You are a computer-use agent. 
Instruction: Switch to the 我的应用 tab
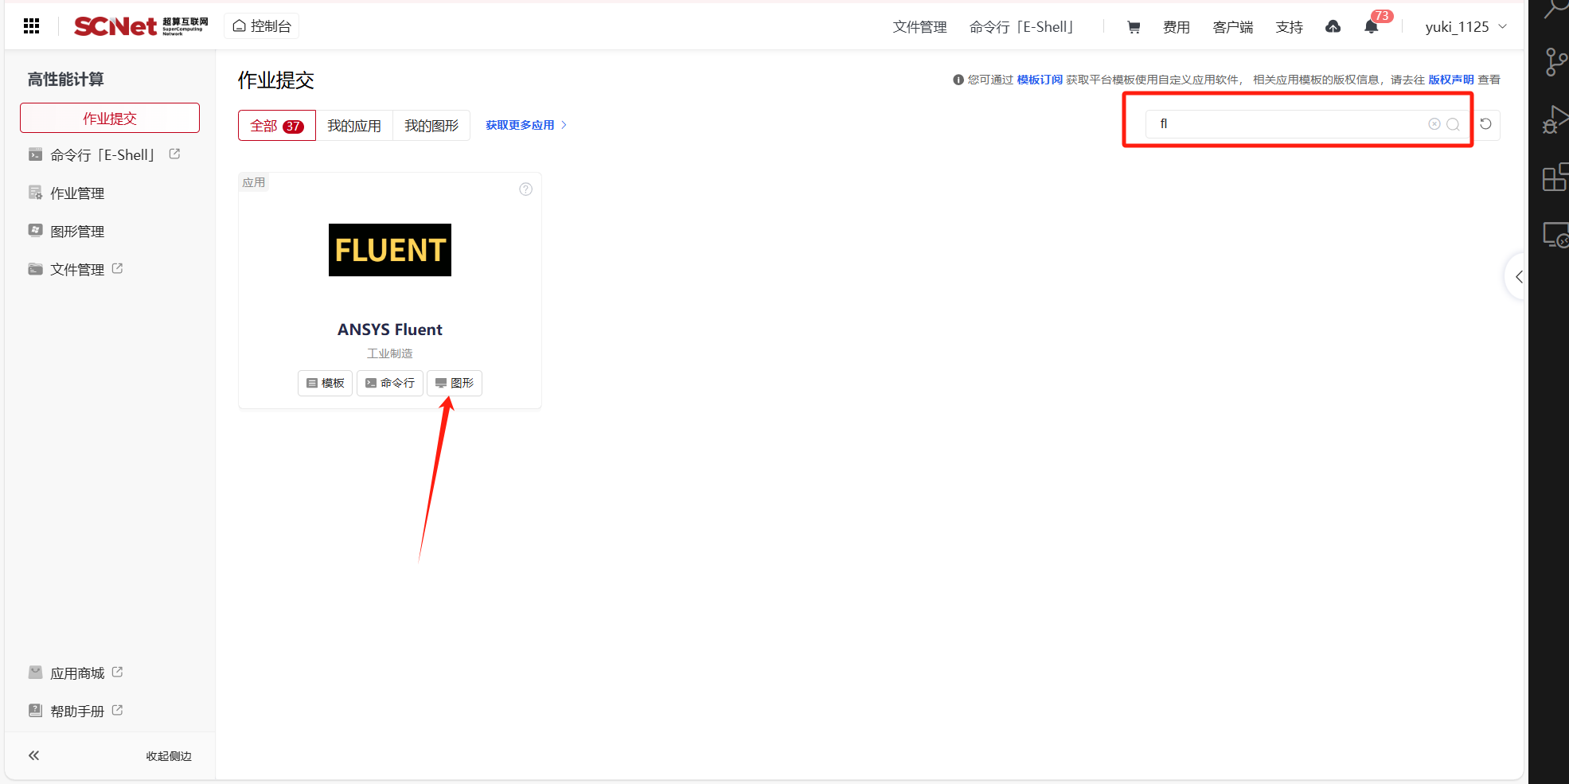tap(354, 126)
